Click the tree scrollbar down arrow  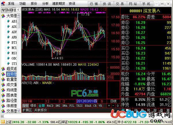18,110
